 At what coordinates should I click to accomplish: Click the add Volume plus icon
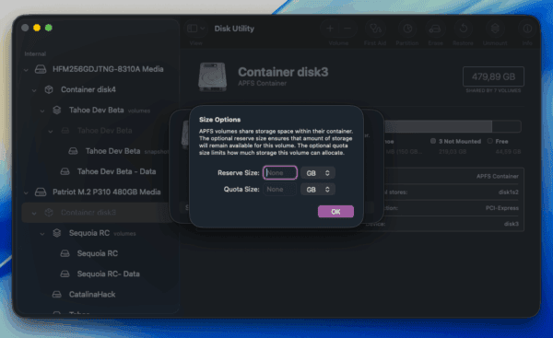(x=330, y=29)
